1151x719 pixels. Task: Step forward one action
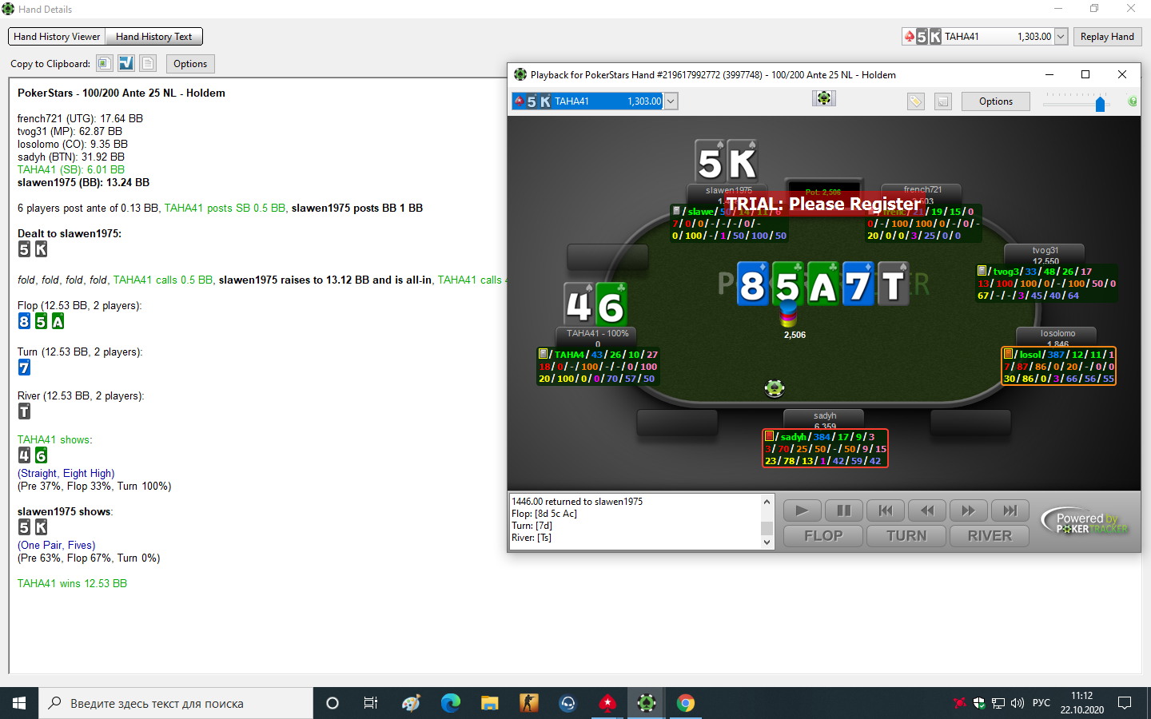point(968,510)
